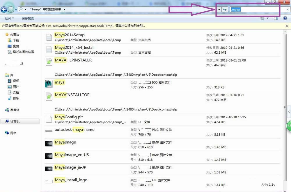
Task: Select the Maya2014Setup file name
Action: tap(70, 35)
